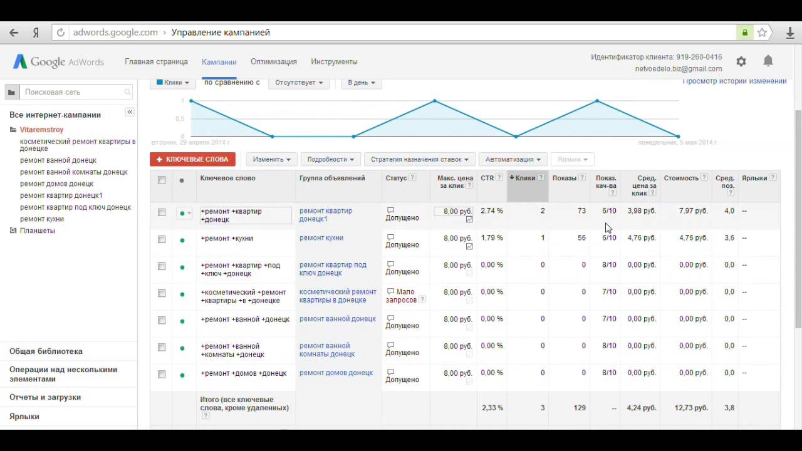Select checkbox for +ремонт +домов +донецк row

pyautogui.click(x=162, y=374)
